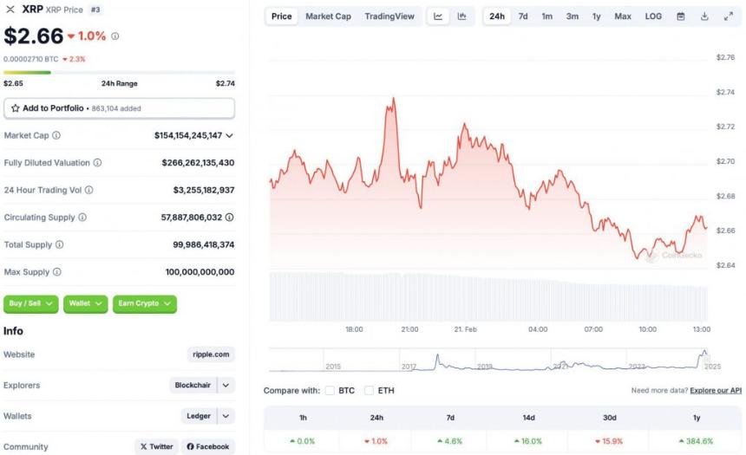Expand the Wallets dropdown arrow

click(x=226, y=416)
